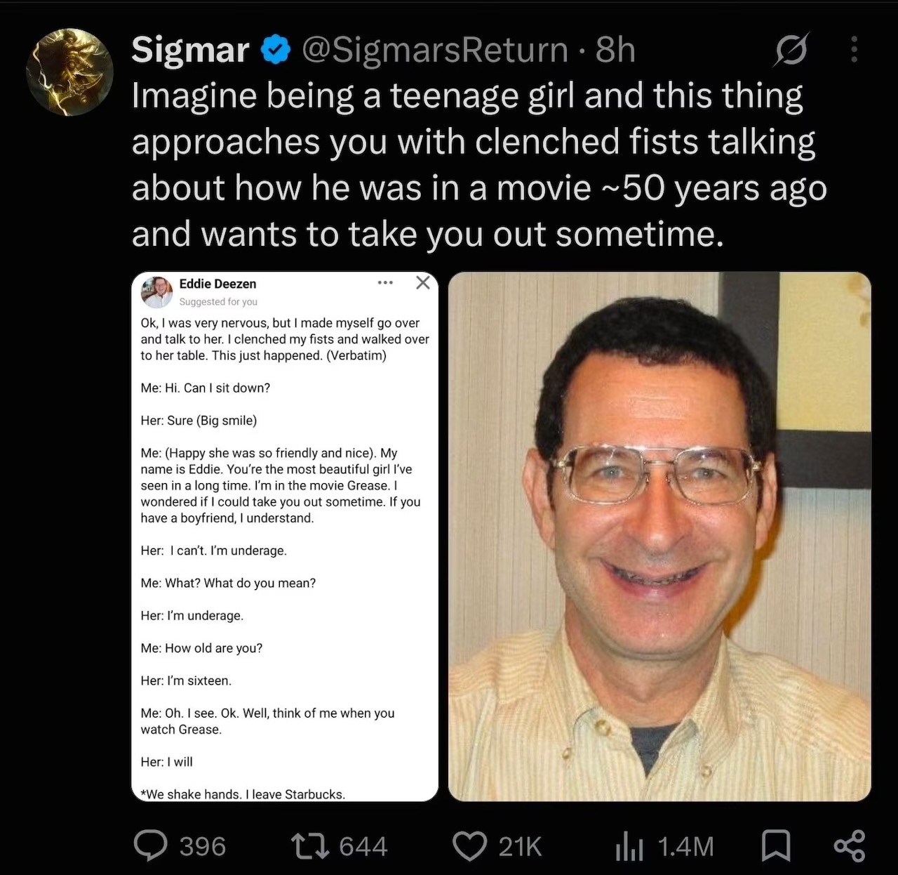Click the 644 reposts count
Viewport: 898px width, 875px height.
click(x=363, y=847)
